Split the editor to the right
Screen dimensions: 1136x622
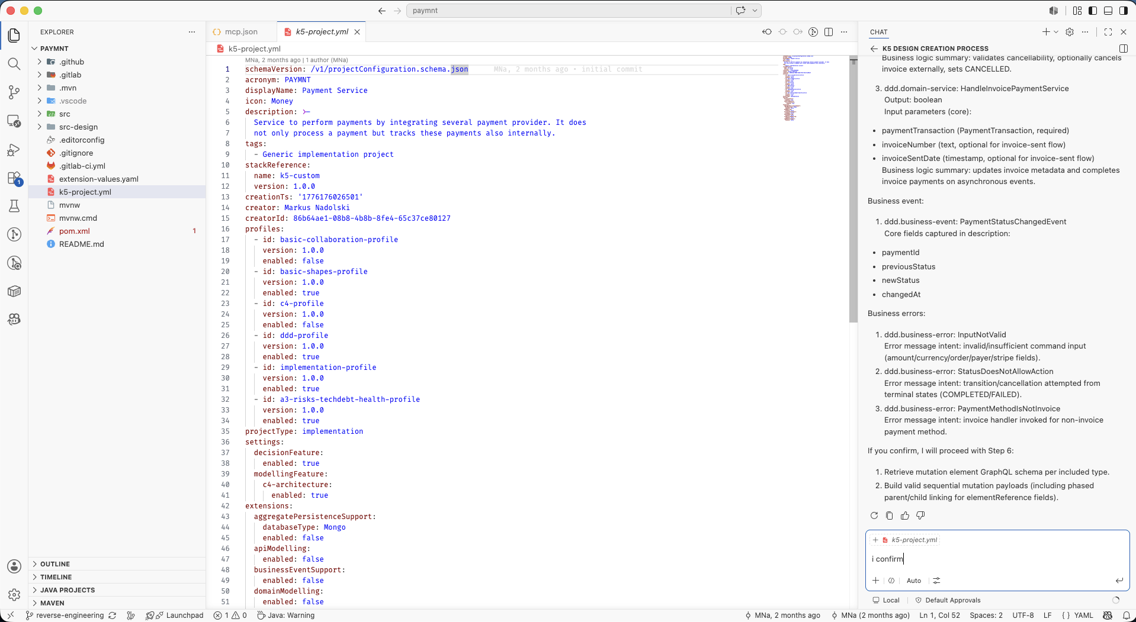pos(829,32)
